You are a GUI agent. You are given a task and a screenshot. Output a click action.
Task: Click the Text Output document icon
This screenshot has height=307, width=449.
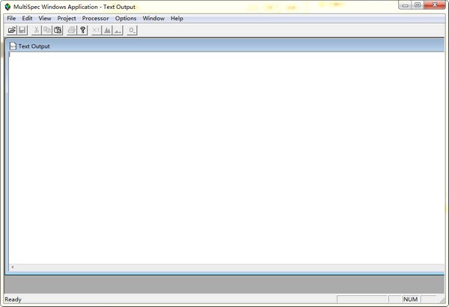coord(13,46)
